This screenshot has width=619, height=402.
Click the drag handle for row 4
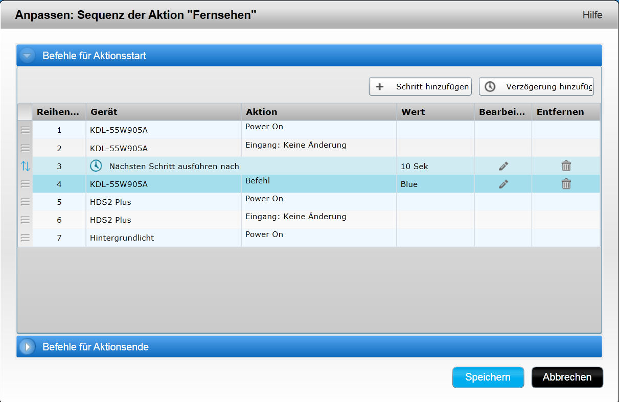click(x=25, y=184)
